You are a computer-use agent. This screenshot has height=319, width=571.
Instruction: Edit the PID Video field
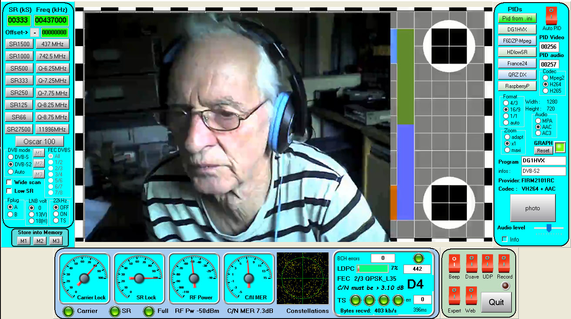click(x=549, y=47)
